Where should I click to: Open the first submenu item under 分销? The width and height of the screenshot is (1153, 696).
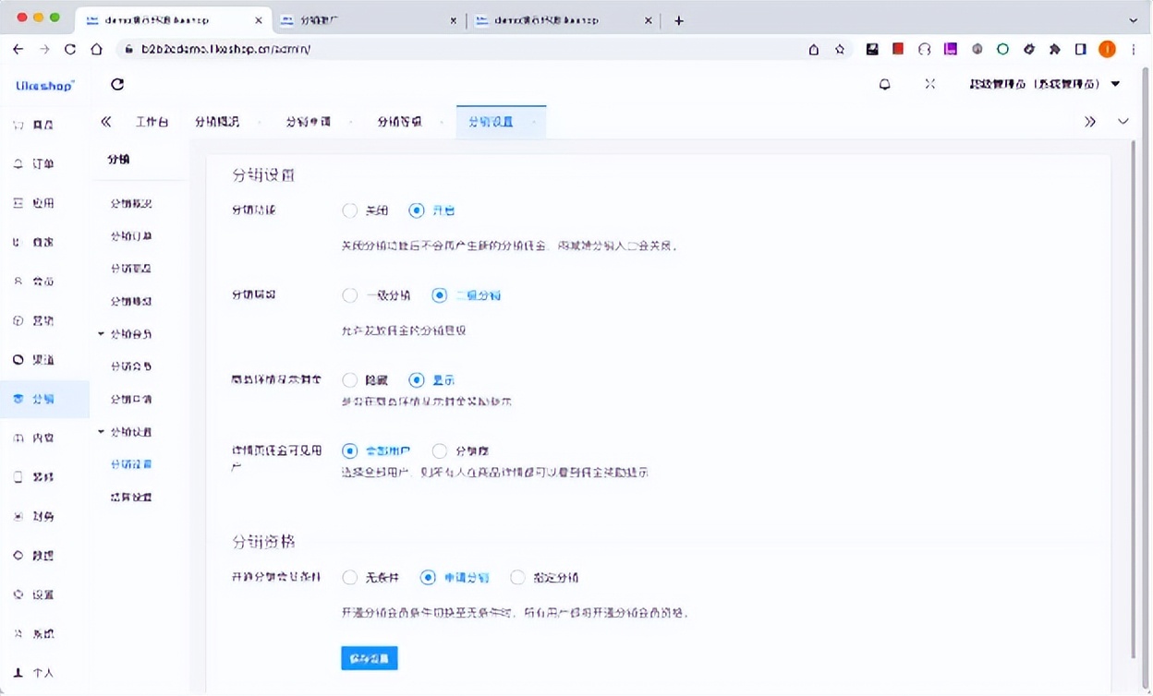click(131, 204)
